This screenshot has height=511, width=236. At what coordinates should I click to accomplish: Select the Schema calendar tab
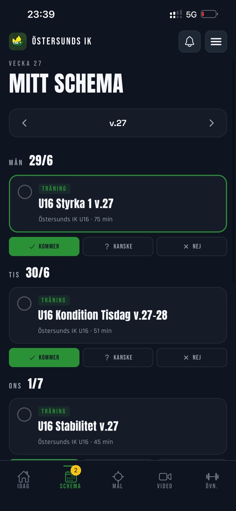[70, 480]
